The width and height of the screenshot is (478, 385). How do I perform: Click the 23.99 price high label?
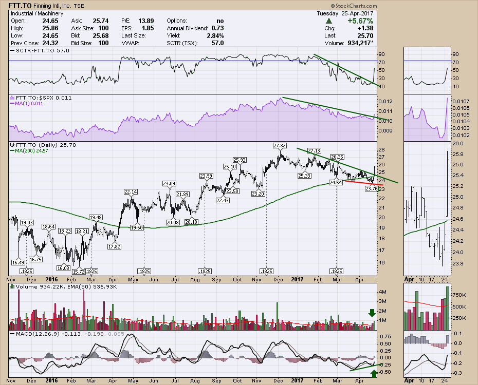pos(207,176)
